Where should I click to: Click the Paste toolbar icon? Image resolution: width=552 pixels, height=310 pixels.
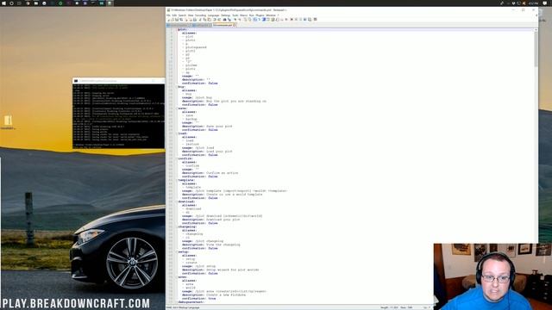coord(209,19)
